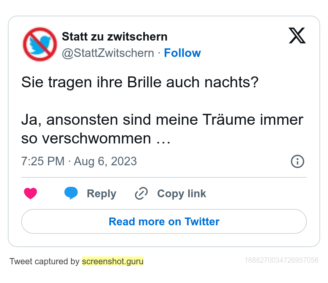
Task: Follow the StattZwitschern account
Action: pyautogui.click(x=182, y=53)
